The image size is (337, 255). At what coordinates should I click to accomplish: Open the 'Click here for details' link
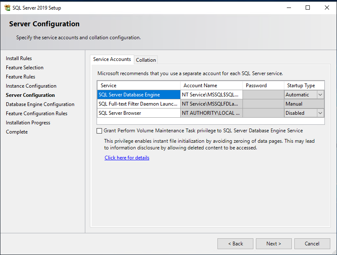(127, 158)
